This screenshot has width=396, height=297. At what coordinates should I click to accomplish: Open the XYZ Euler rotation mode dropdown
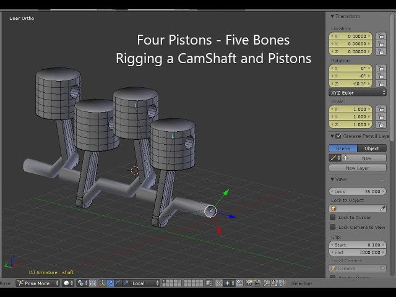[358, 93]
